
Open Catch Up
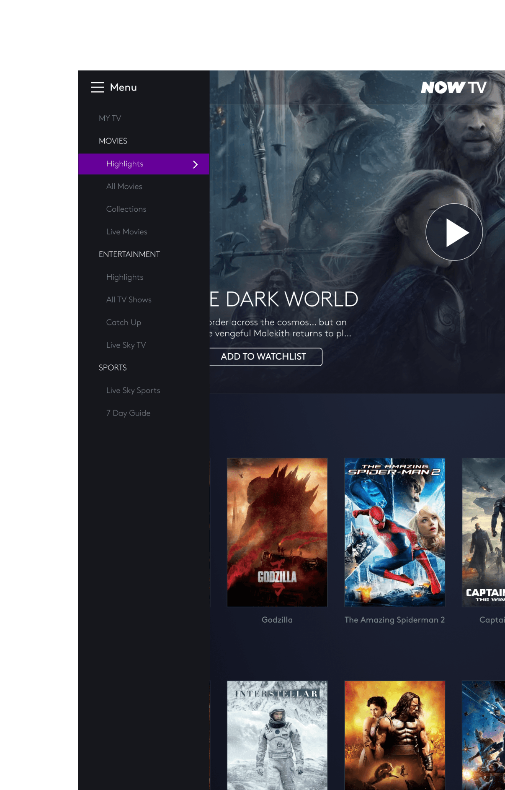click(x=124, y=322)
